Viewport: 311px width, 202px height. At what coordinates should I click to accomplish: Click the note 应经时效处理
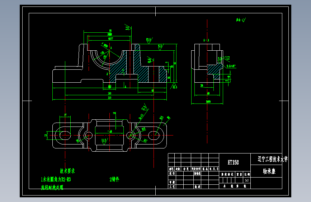(x=52, y=187)
